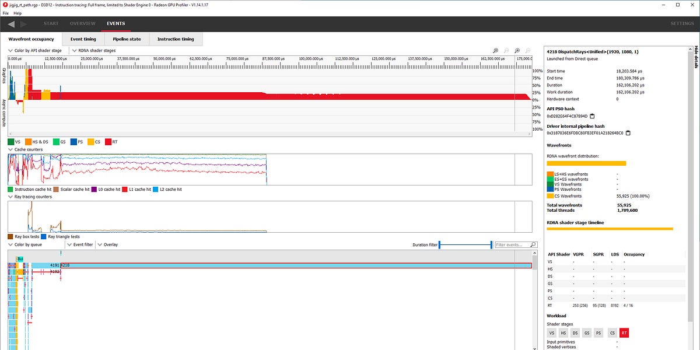Click the RDNA wavefront distribution bar
700x350 pixels.
click(586, 164)
